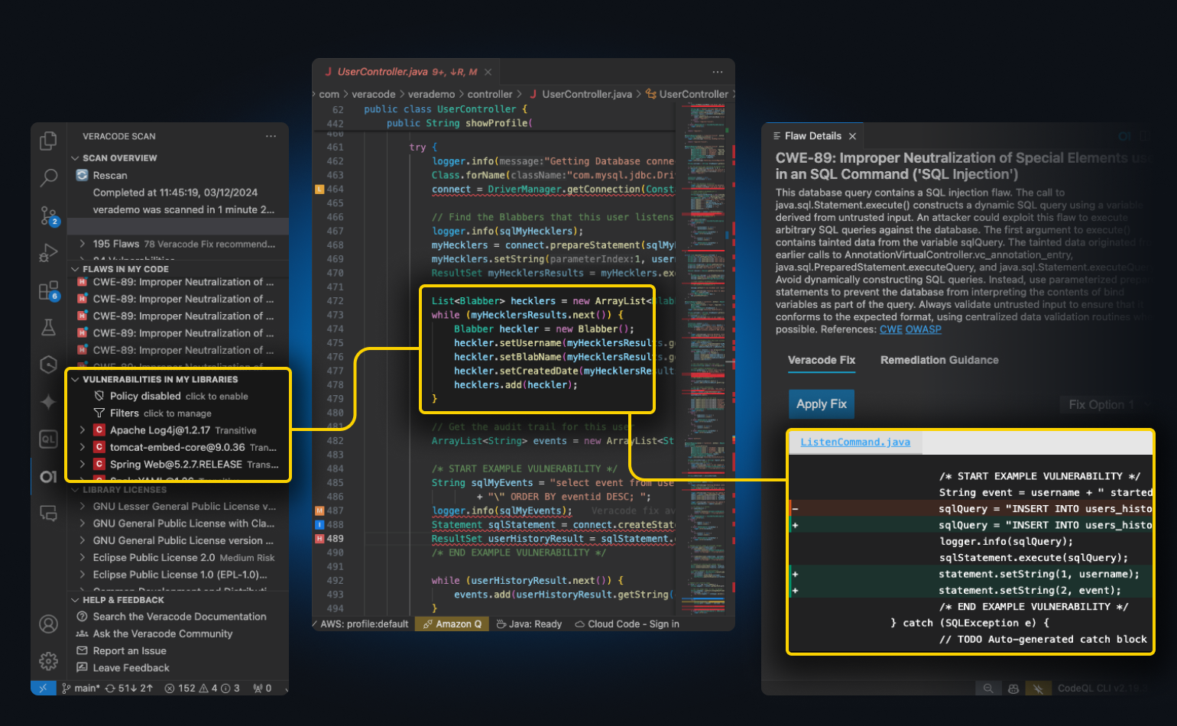Click the Filters funnel icon
The width and height of the screenshot is (1177, 726).
tap(99, 413)
